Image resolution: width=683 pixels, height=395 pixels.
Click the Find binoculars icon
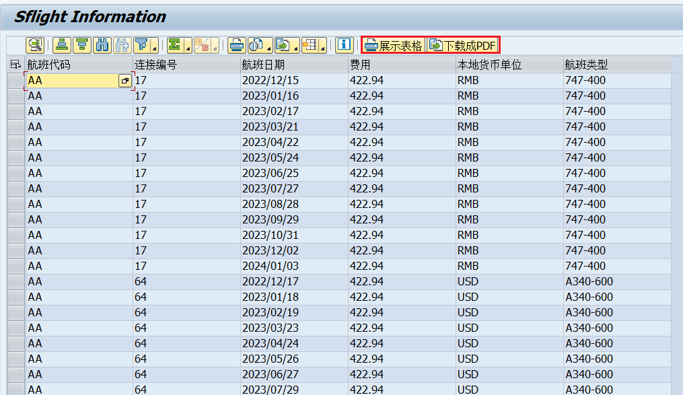tap(102, 45)
